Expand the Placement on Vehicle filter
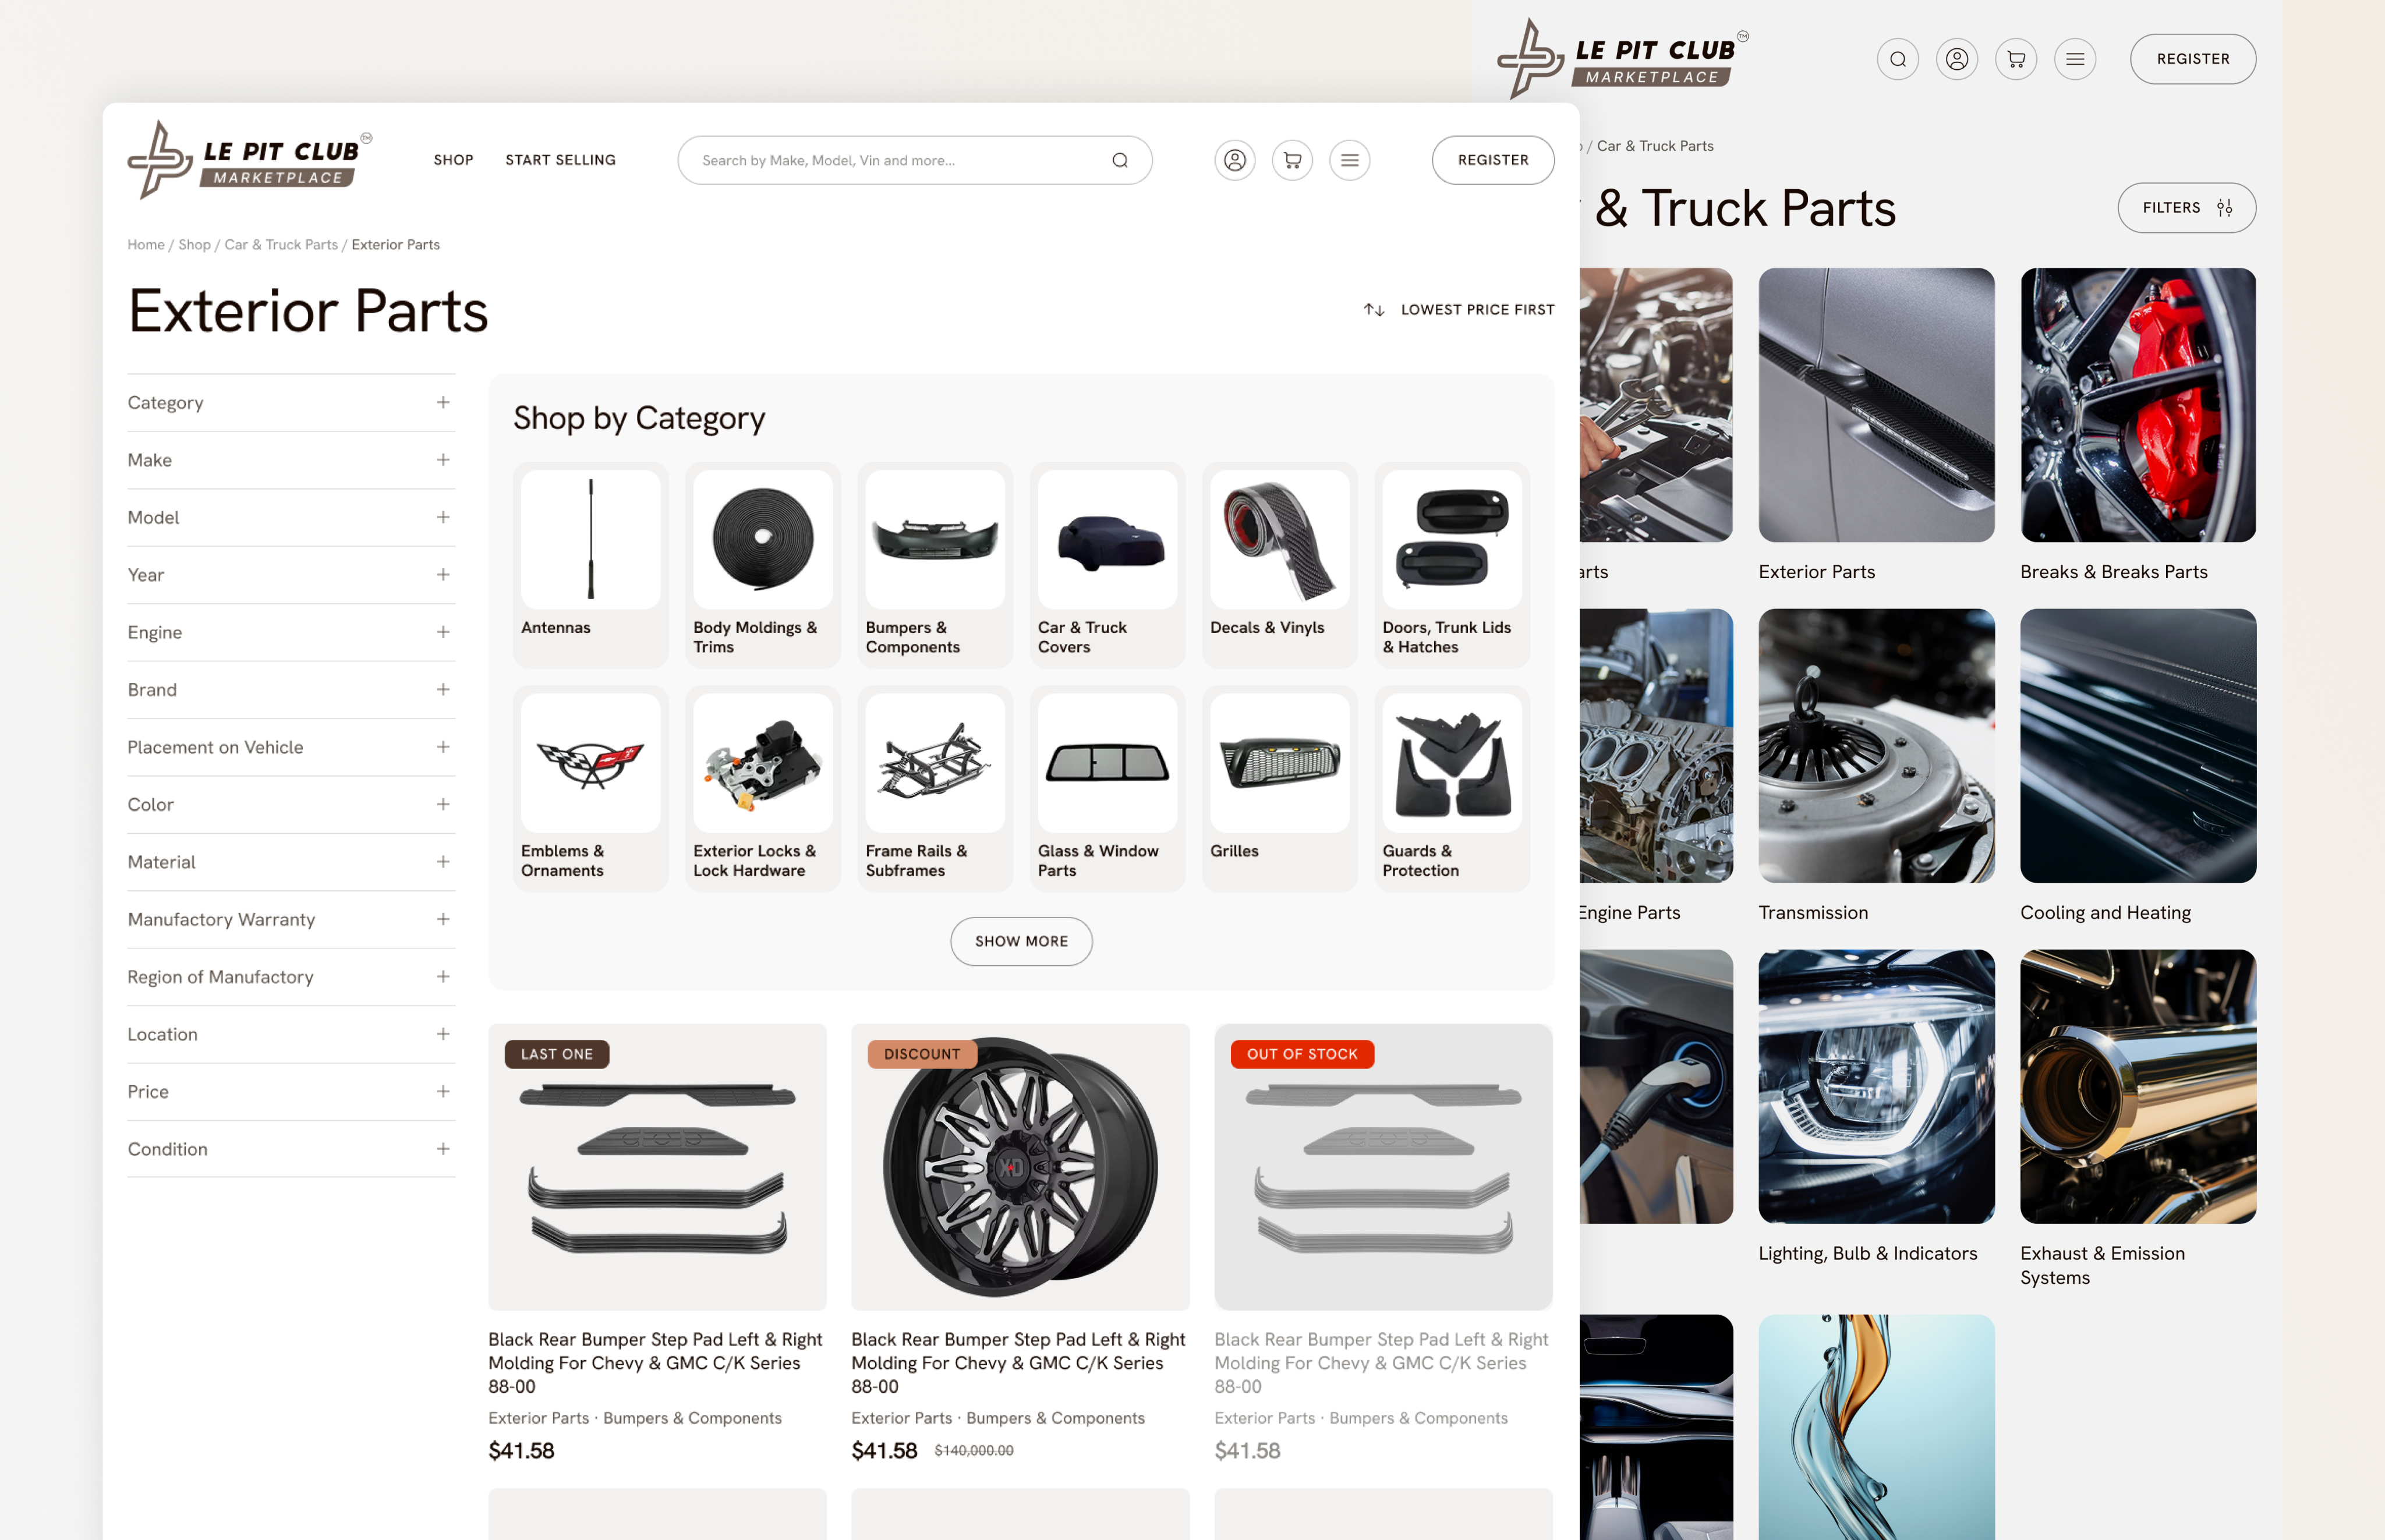 pos(291,747)
